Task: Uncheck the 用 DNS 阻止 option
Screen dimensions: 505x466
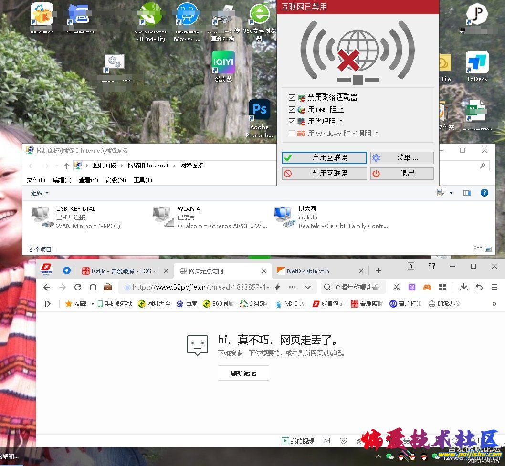Action: point(292,109)
